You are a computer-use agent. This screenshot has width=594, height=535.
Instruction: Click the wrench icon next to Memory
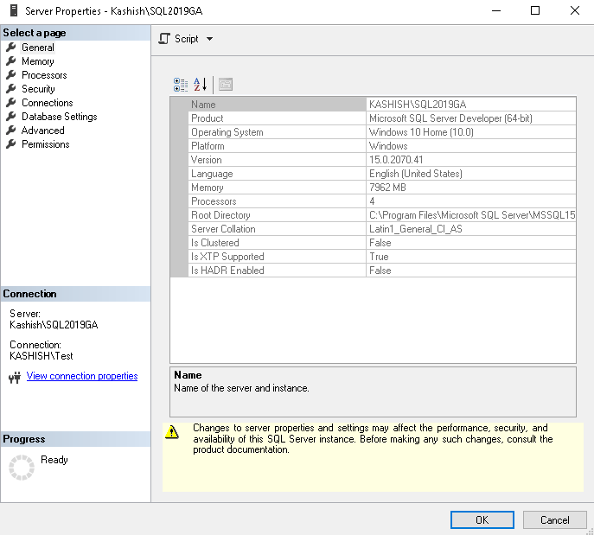(x=11, y=61)
